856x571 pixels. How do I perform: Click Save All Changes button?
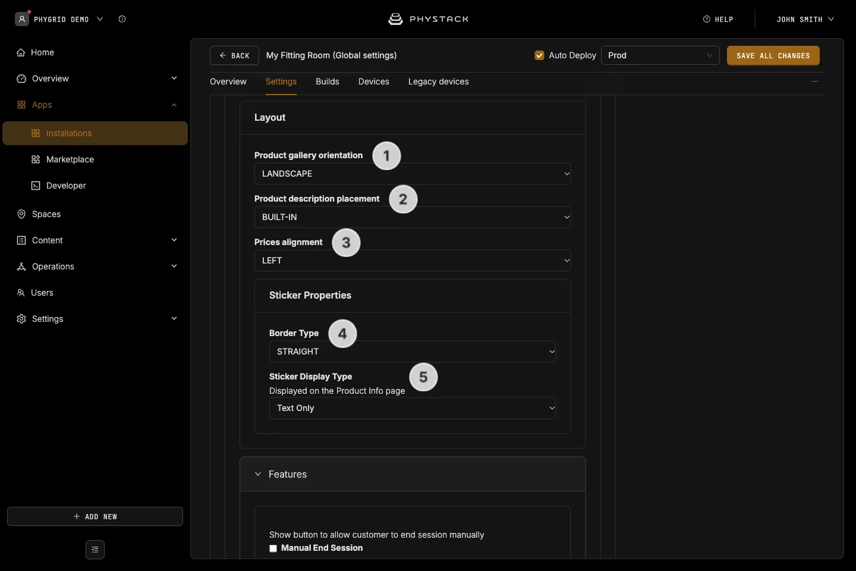(773, 55)
